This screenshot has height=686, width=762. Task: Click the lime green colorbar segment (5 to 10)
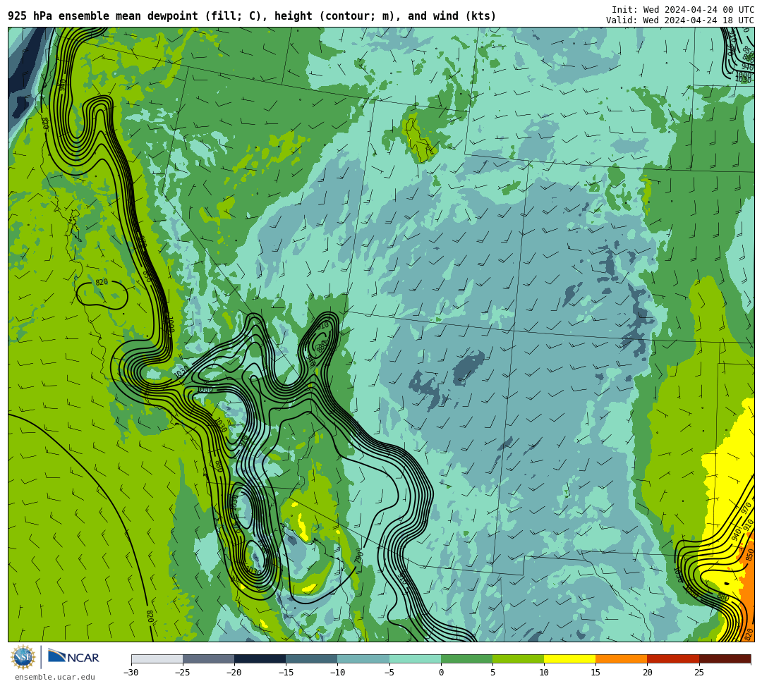[518, 659]
